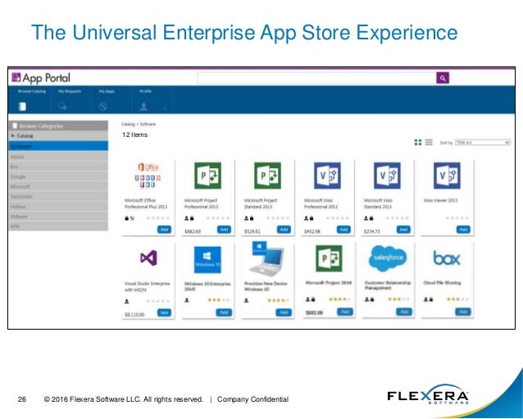The width and height of the screenshot is (523, 419).
Task: Add Microsoft Visio Standard 2013
Action: (403, 230)
